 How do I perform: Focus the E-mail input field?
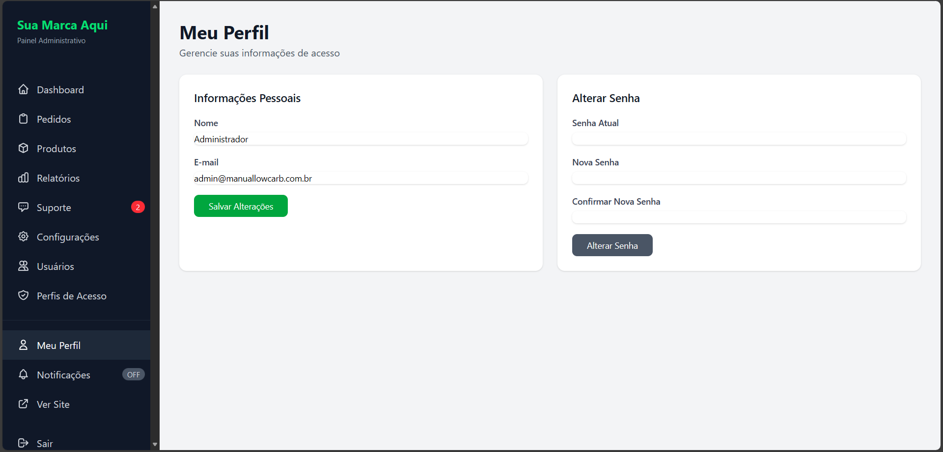(361, 178)
